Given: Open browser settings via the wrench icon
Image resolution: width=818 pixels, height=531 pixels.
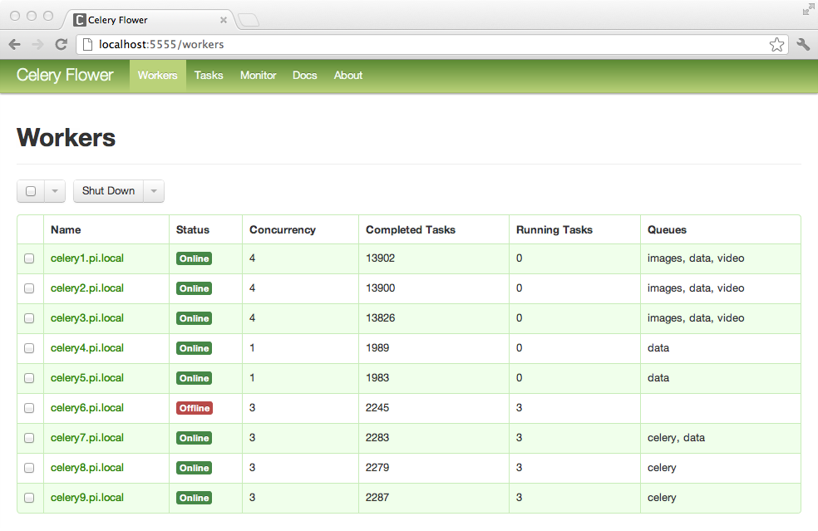Looking at the screenshot, I should click(x=802, y=44).
